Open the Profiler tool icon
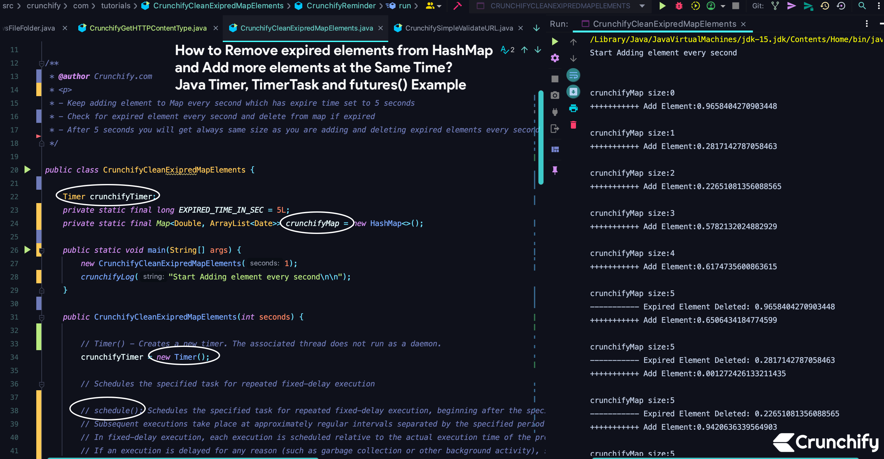884x459 pixels. [711, 6]
